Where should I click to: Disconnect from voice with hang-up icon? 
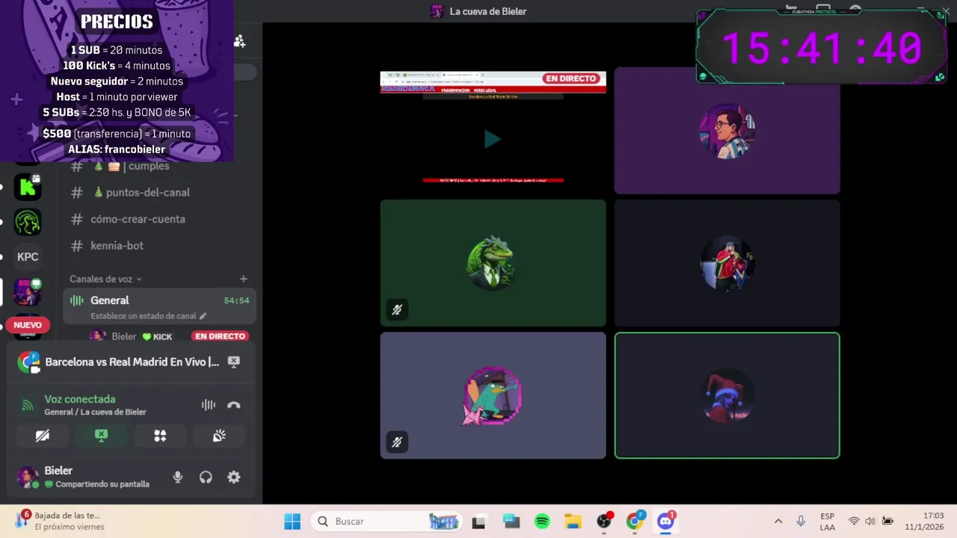click(234, 405)
